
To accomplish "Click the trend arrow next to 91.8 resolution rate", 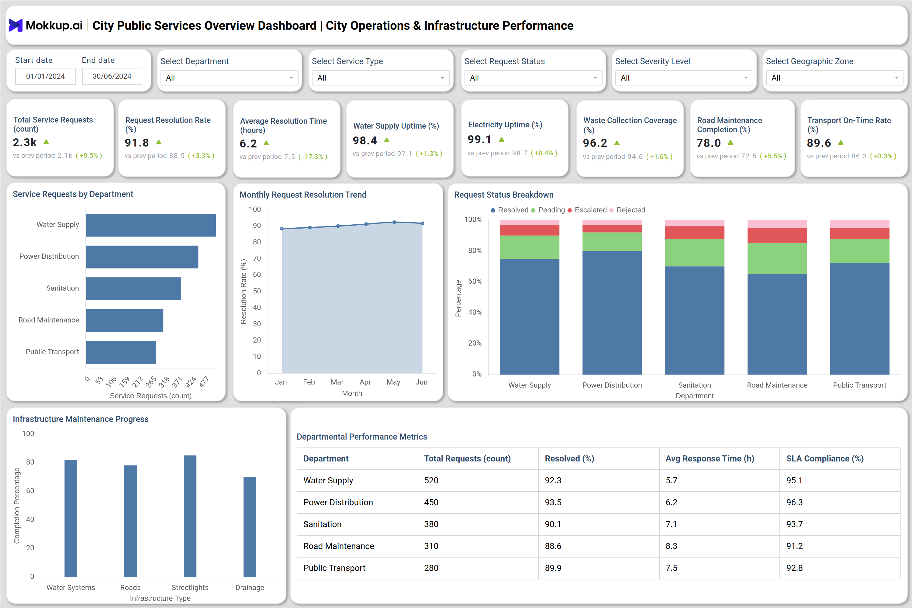I will (x=159, y=142).
